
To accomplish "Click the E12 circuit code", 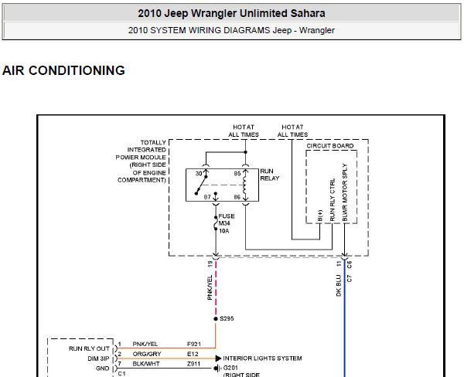I will [x=193, y=354].
